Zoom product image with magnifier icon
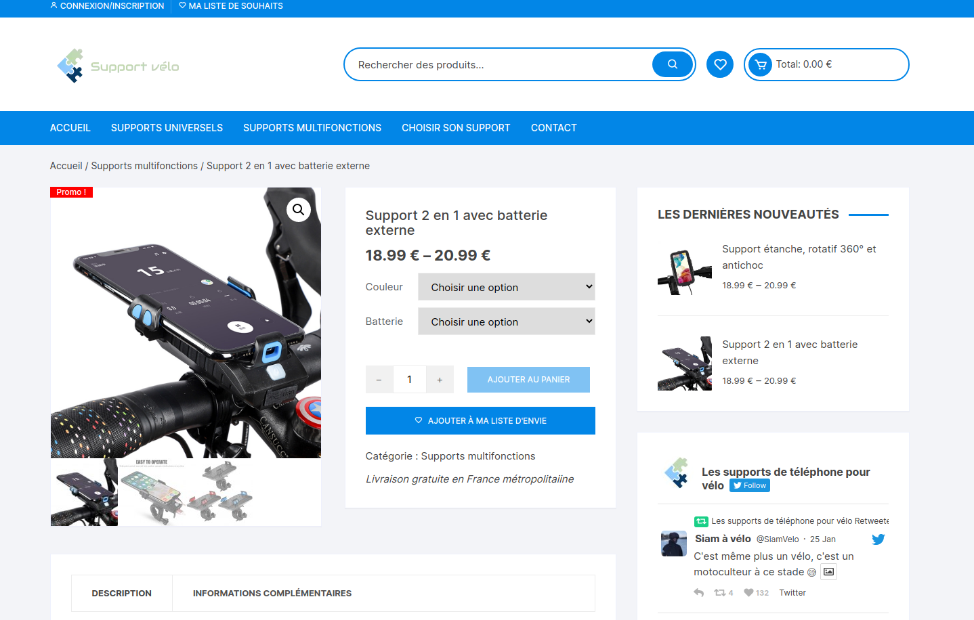 (x=298, y=210)
